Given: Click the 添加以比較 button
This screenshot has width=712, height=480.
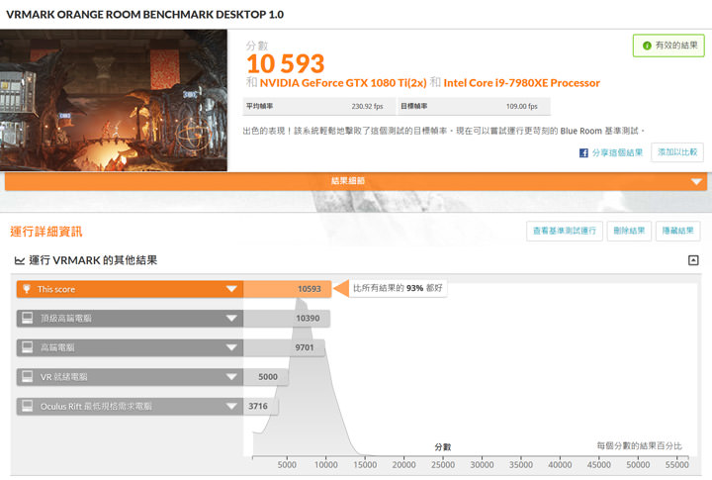Looking at the screenshot, I should tap(677, 152).
